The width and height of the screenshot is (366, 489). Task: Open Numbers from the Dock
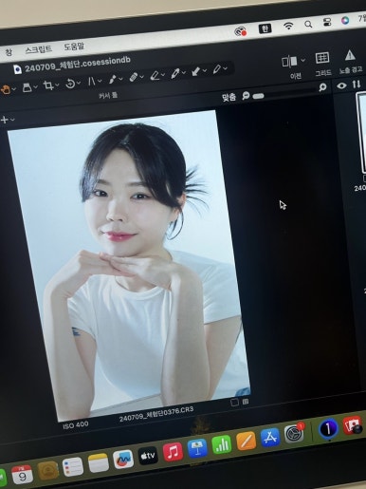pyautogui.click(x=222, y=444)
